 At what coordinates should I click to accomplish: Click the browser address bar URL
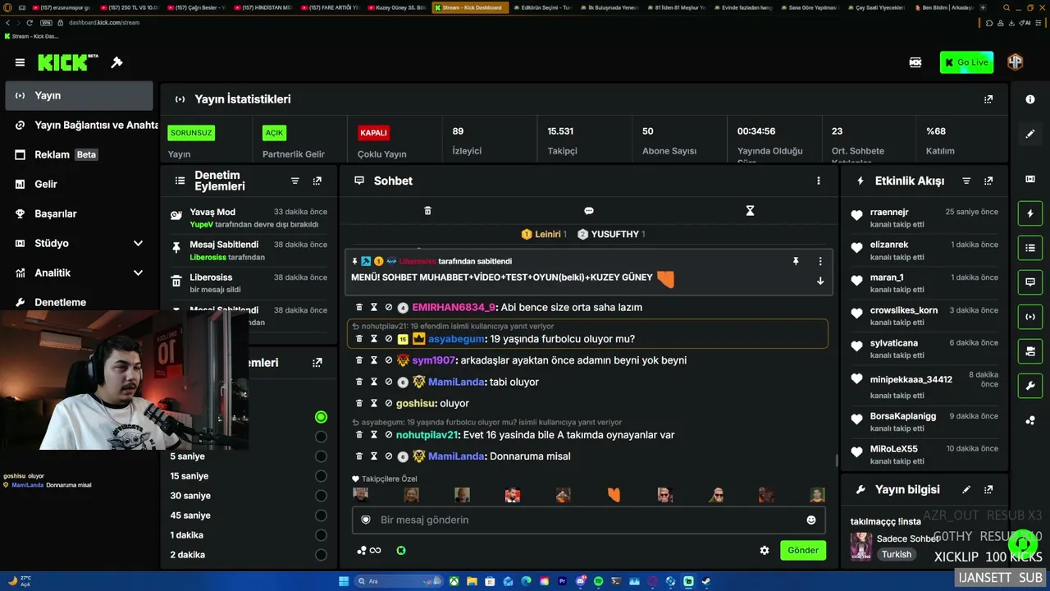[104, 22]
